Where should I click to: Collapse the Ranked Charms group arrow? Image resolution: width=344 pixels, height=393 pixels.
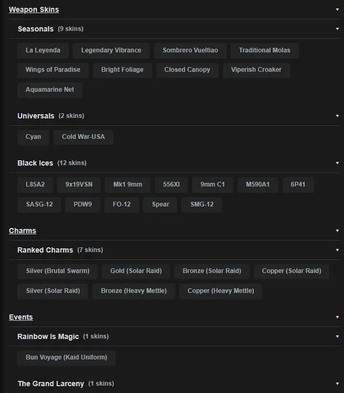(337, 250)
